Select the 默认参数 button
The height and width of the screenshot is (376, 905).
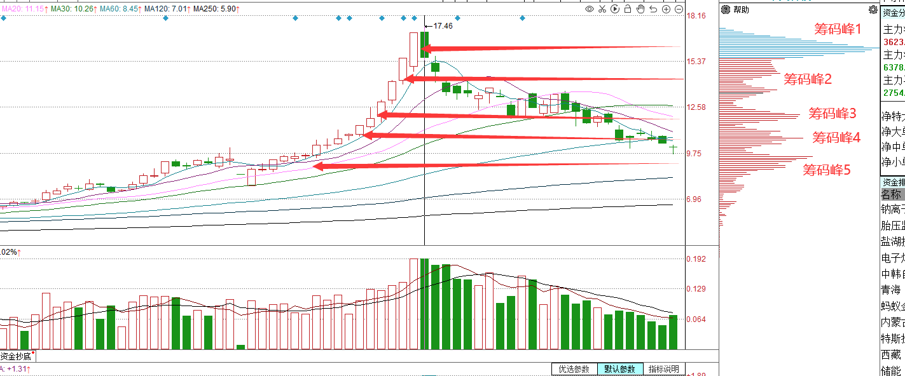tap(620, 369)
